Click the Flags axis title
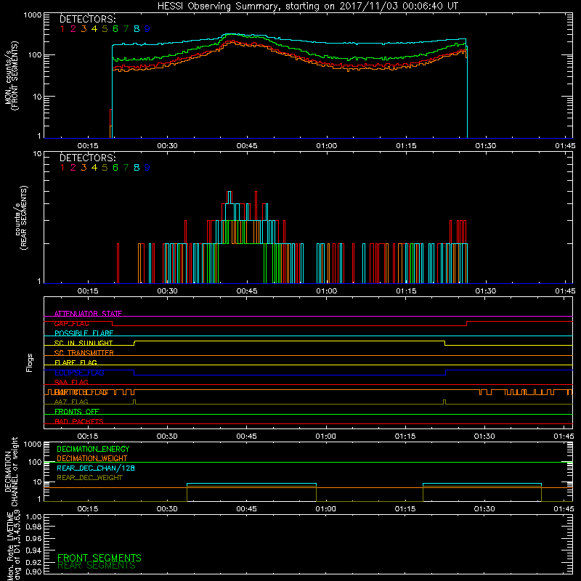Image resolution: width=581 pixels, height=581 pixels. (x=30, y=362)
